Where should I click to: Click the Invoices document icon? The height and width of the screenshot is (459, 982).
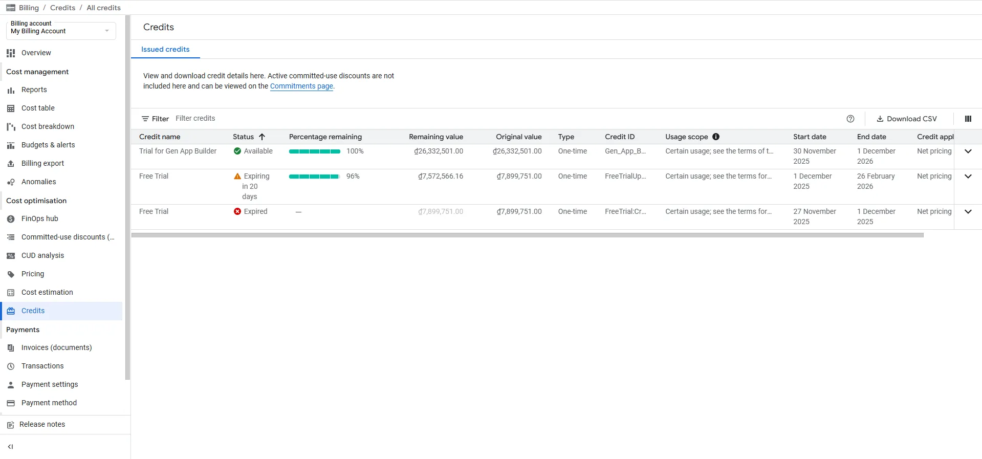tap(11, 348)
